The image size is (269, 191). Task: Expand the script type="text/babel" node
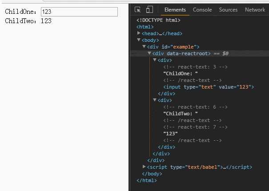click(x=144, y=167)
